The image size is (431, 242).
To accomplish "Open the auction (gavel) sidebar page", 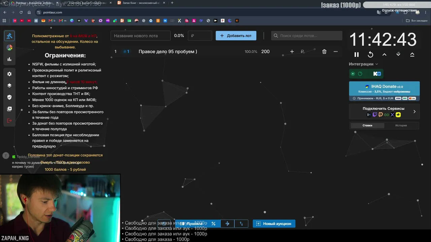I will pyautogui.click(x=9, y=36).
